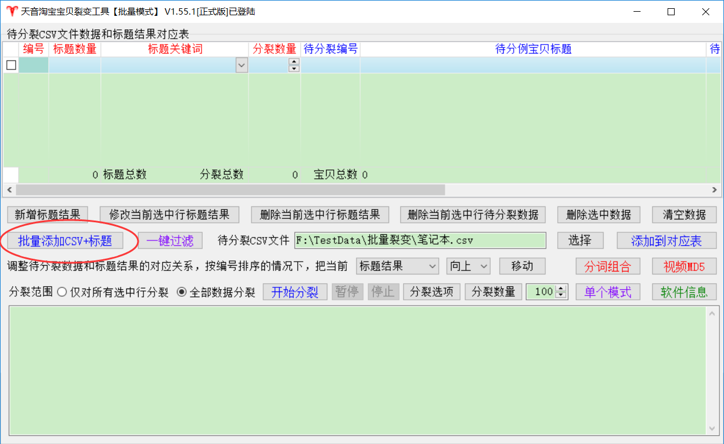The image size is (724, 444).
Task: Click the horizontal scrollbar right arrow
Action: pyautogui.click(x=714, y=190)
